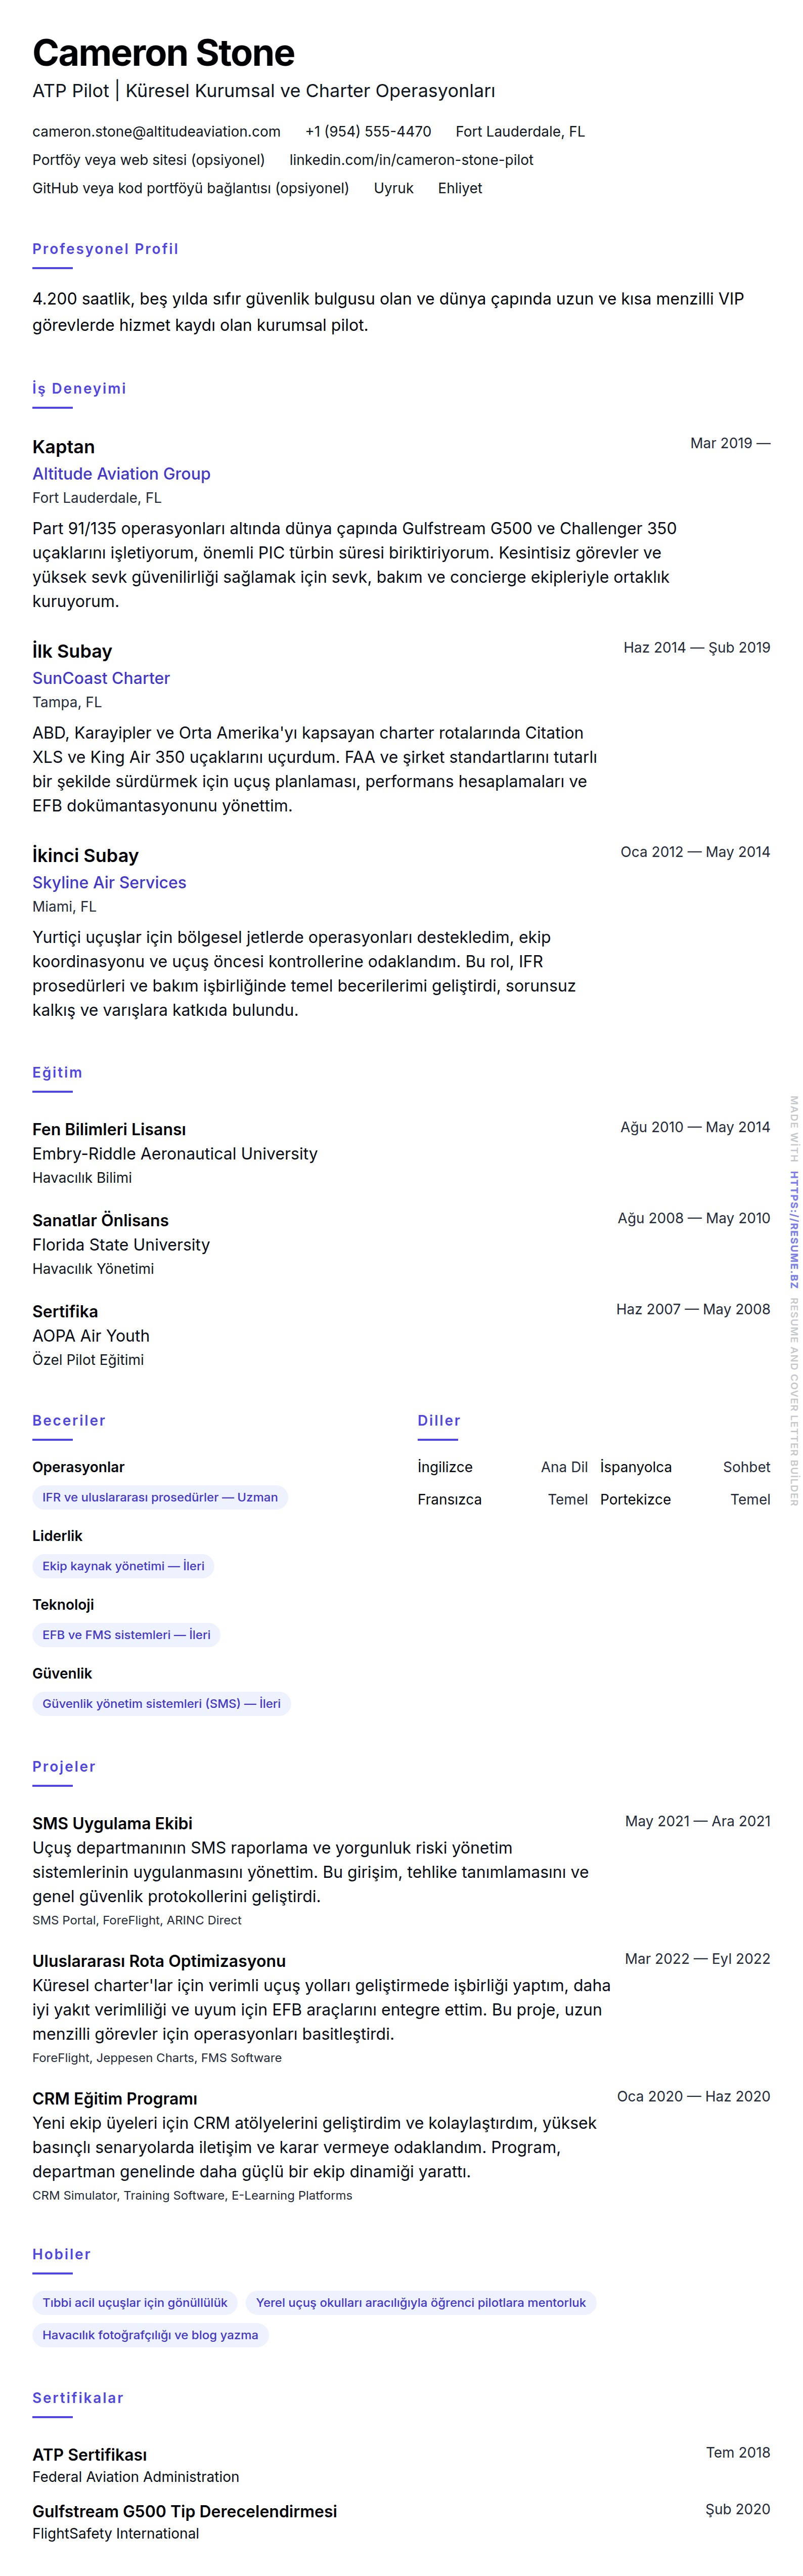
Task: Click the Tıbbi acil uçuşlar için gönüllülük chip
Action: point(135,2302)
